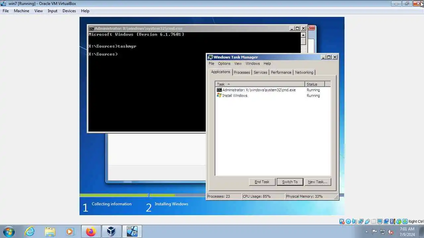Viewport: 424px width, 238px height.
Task: Click the virtualization features V icon in status bar
Action: [x=392, y=221]
